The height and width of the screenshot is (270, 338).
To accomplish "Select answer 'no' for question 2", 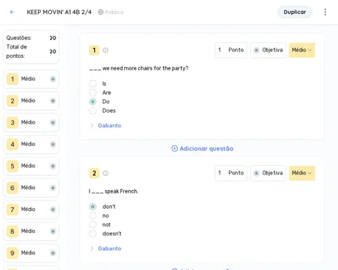I will point(93,216).
